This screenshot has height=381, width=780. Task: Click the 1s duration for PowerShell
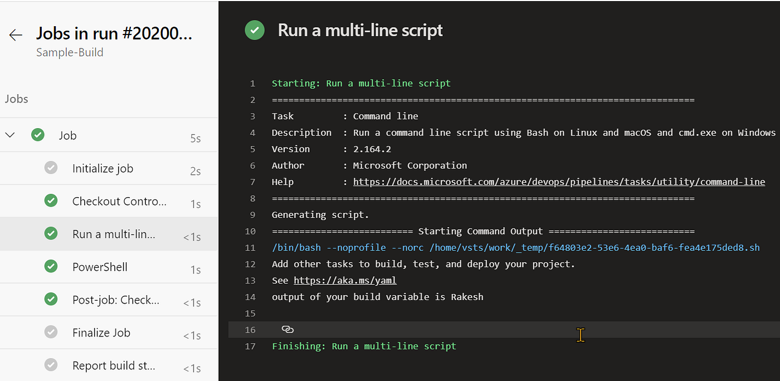(196, 270)
